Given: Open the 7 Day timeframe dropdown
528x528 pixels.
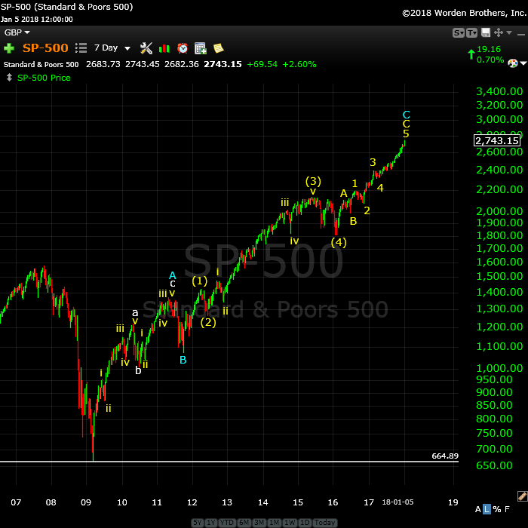Looking at the screenshot, I should 112,48.
